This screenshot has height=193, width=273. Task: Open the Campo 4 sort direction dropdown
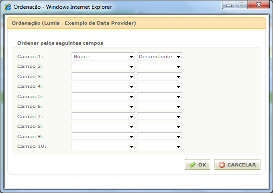coord(159,87)
